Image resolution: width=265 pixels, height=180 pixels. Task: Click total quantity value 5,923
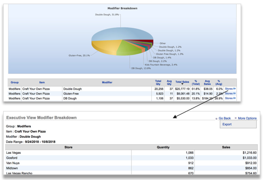pos(160,93)
